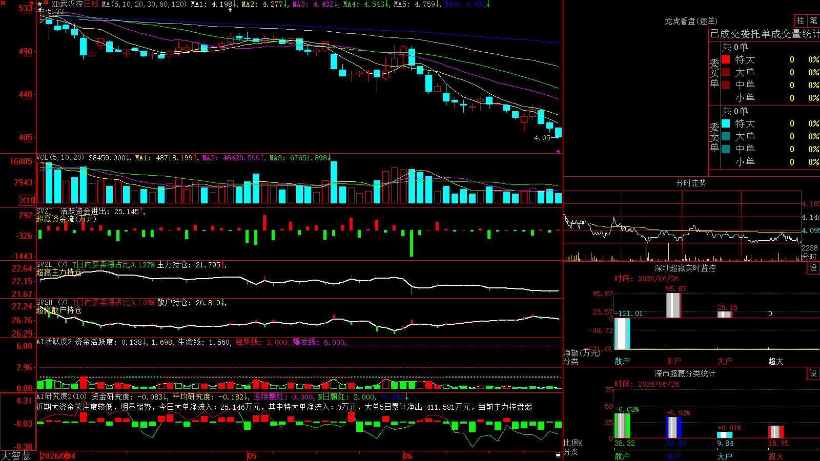Click the 中户 blue bar in classification stats
Screen dimensions: 820x461
click(673, 428)
